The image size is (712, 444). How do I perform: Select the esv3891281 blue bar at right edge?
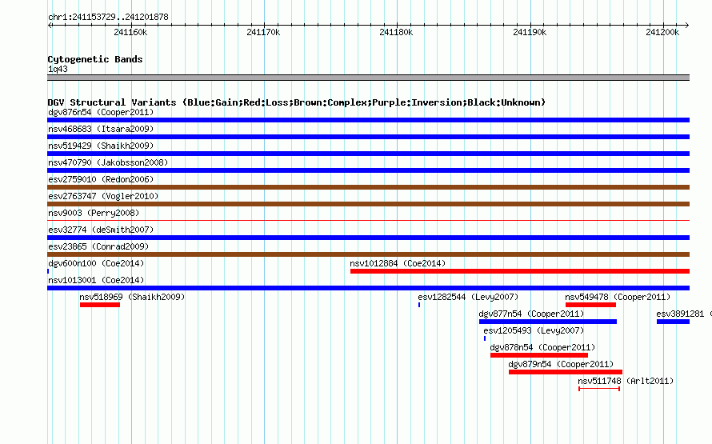673,322
